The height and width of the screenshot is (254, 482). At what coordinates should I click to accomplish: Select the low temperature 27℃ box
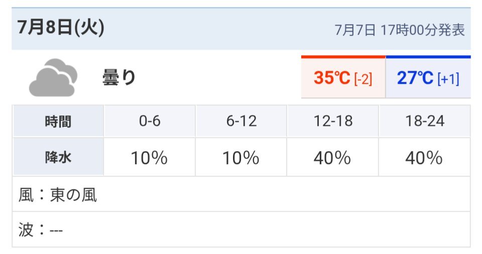pyautogui.click(x=428, y=77)
